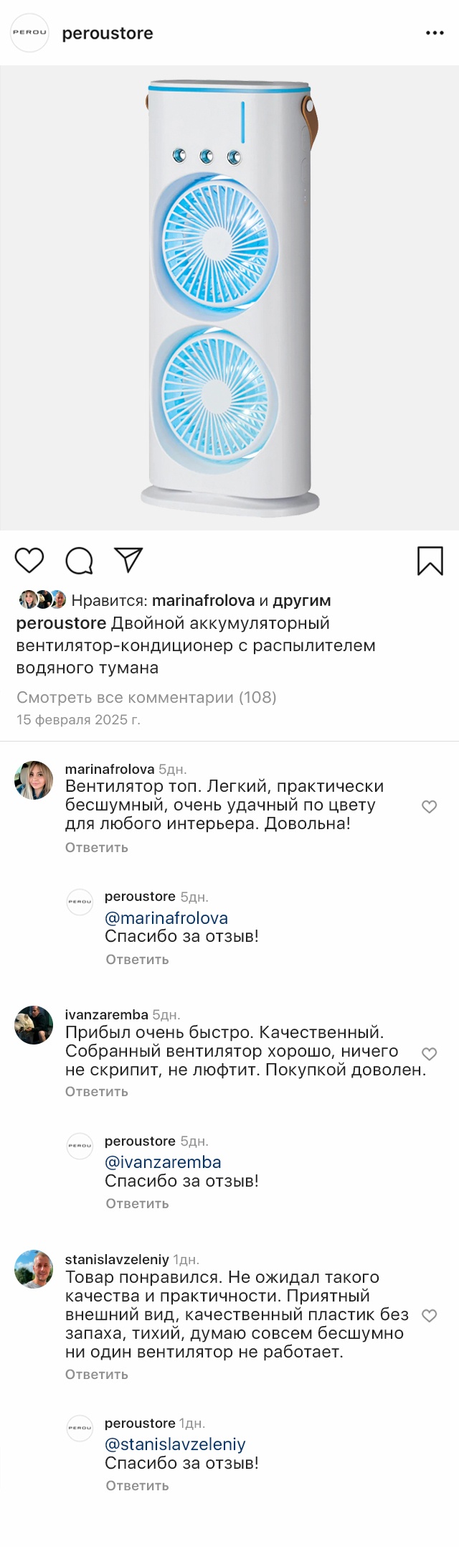Open the fan product photo
459x1547 pixels.
pos(229,298)
